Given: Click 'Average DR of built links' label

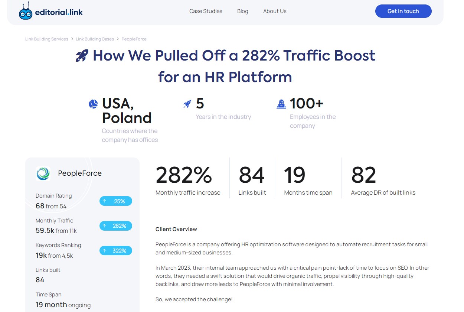Looking at the screenshot, I should [x=383, y=192].
